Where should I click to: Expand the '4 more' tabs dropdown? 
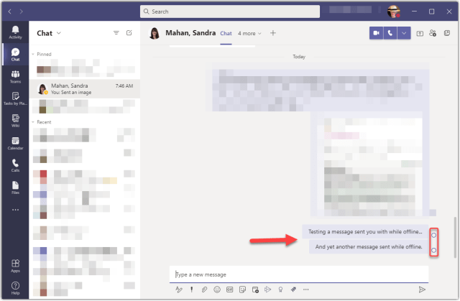tap(250, 33)
